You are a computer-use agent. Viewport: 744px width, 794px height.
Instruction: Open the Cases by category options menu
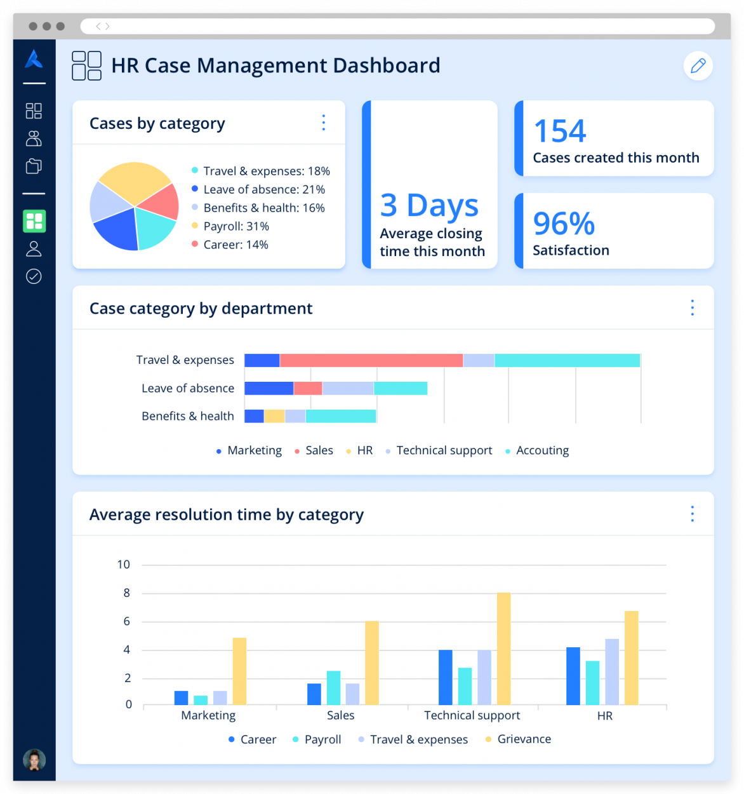point(324,123)
